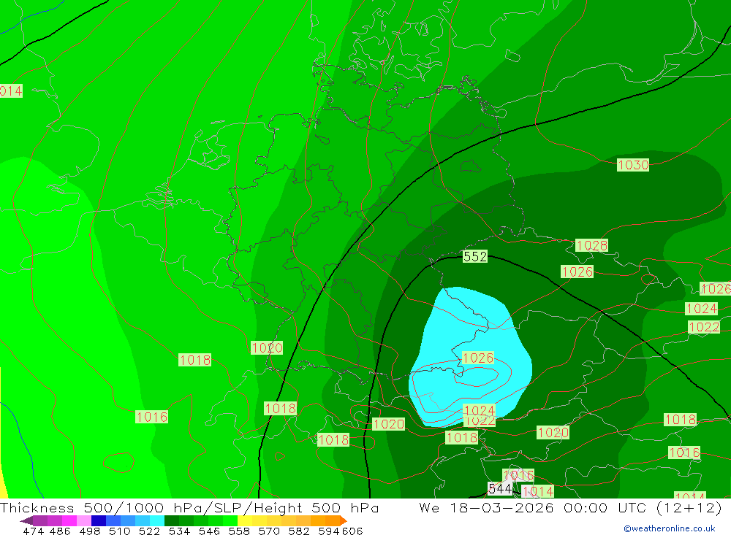The height and width of the screenshot is (535, 731).
Task: Select the 552 height contour label
Action: [474, 256]
